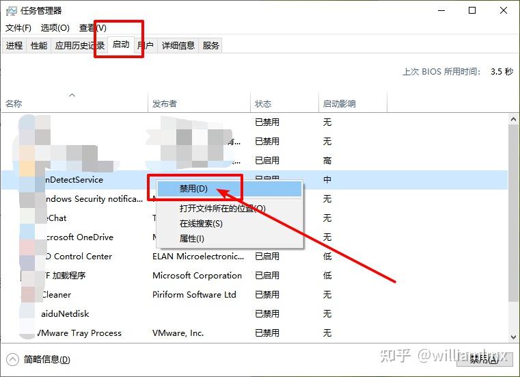Image resolution: width=520 pixels, height=377 pixels.
Task: Sort the list by 名称 column header
Action: [x=74, y=103]
